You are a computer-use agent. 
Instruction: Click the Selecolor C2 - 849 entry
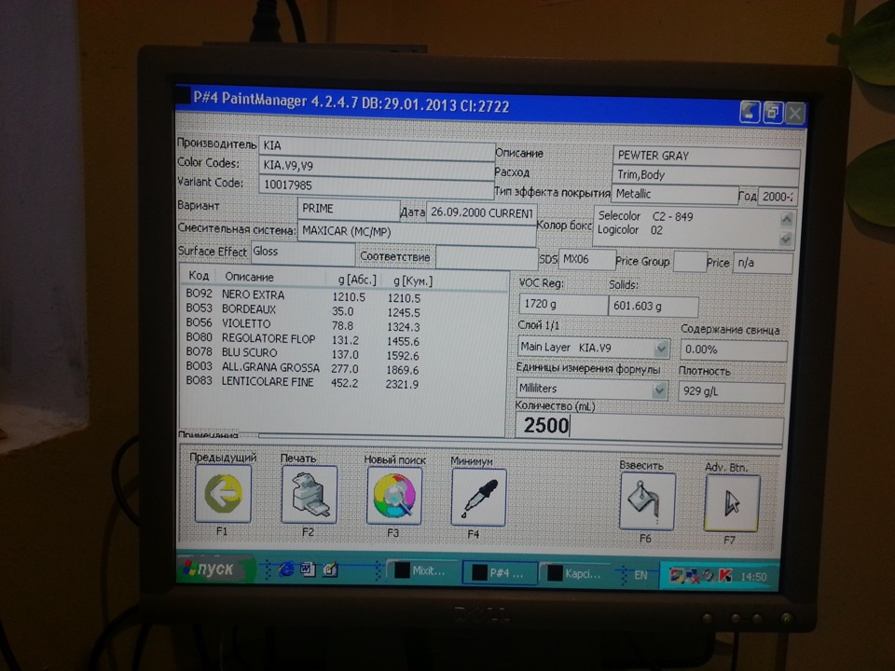tap(645, 216)
